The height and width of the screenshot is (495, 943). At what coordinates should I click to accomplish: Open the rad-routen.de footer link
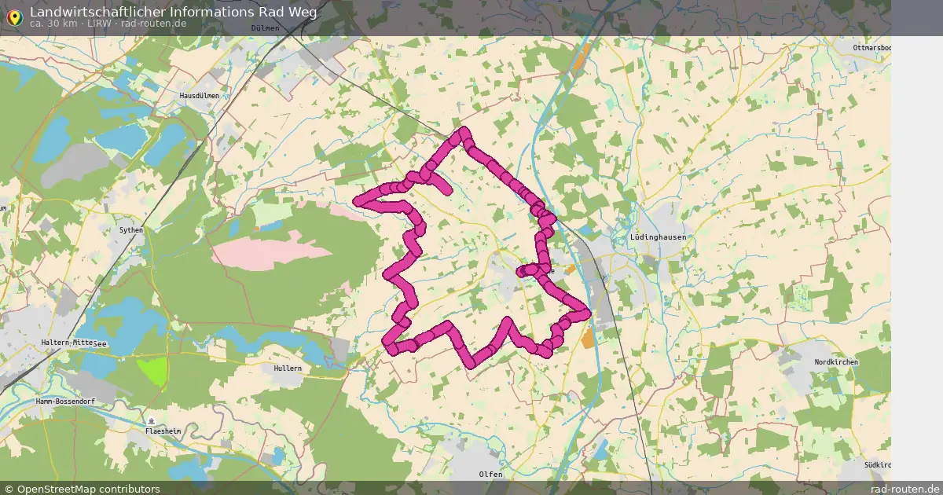click(x=905, y=489)
